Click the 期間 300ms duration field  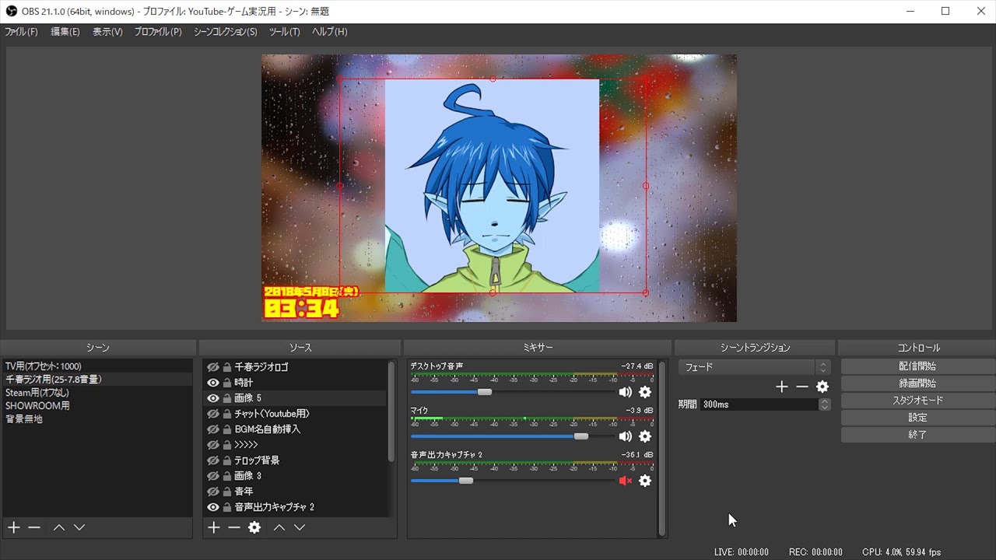point(759,404)
